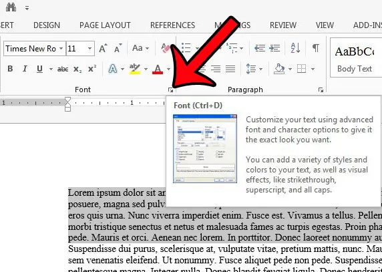
Task: Switch to the VIEW tab
Action: pos(325,25)
